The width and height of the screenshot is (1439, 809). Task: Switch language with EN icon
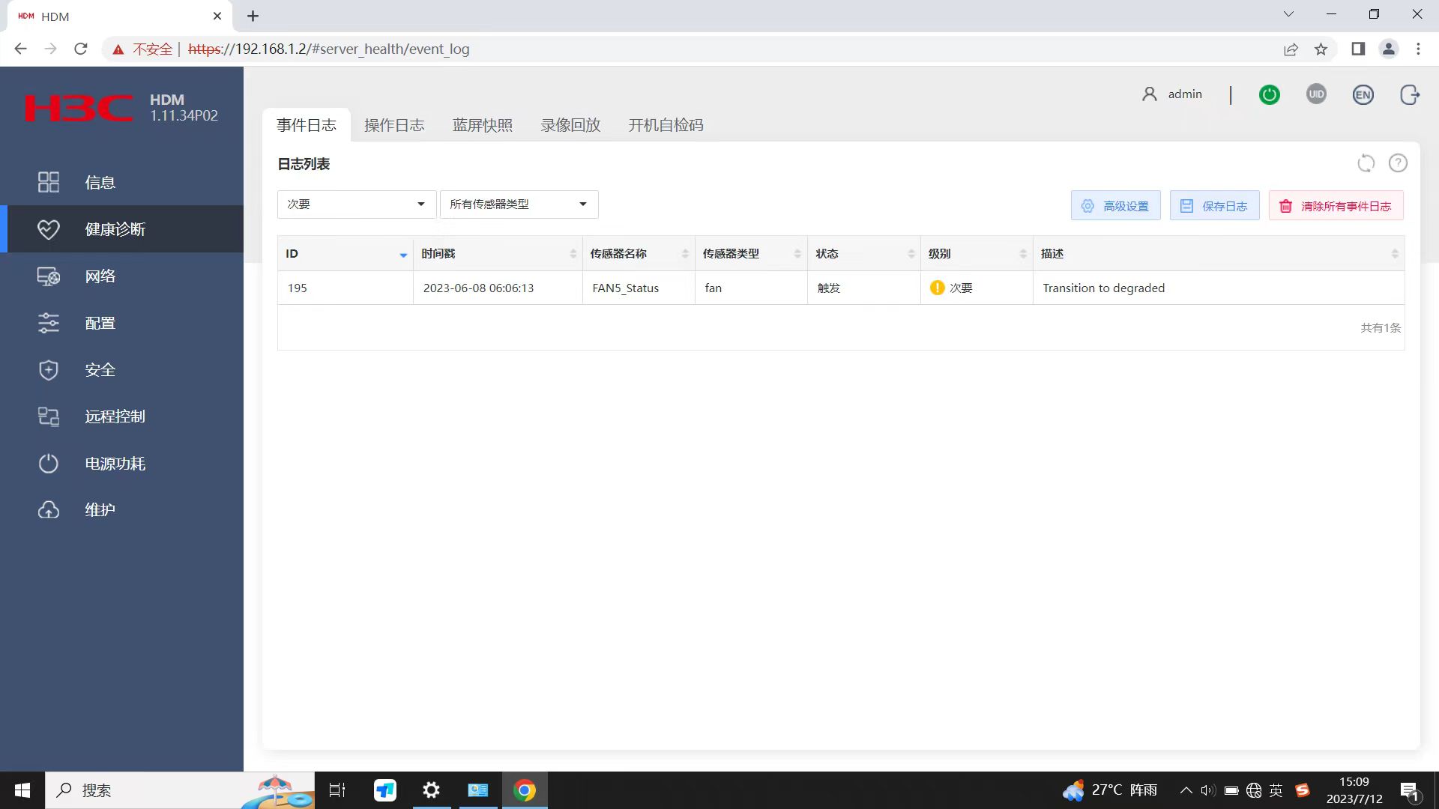click(x=1363, y=94)
